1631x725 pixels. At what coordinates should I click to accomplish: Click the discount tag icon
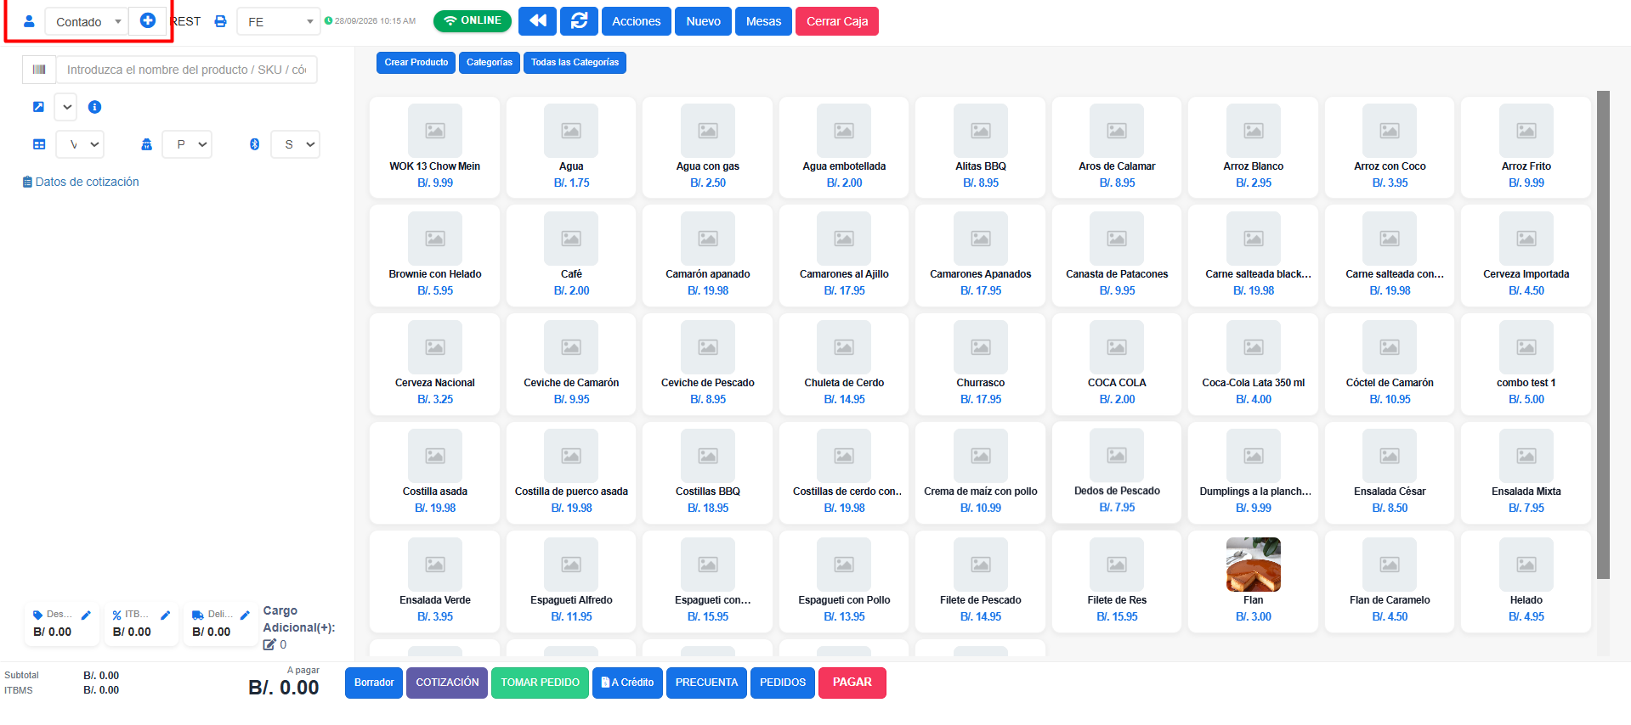pos(37,615)
